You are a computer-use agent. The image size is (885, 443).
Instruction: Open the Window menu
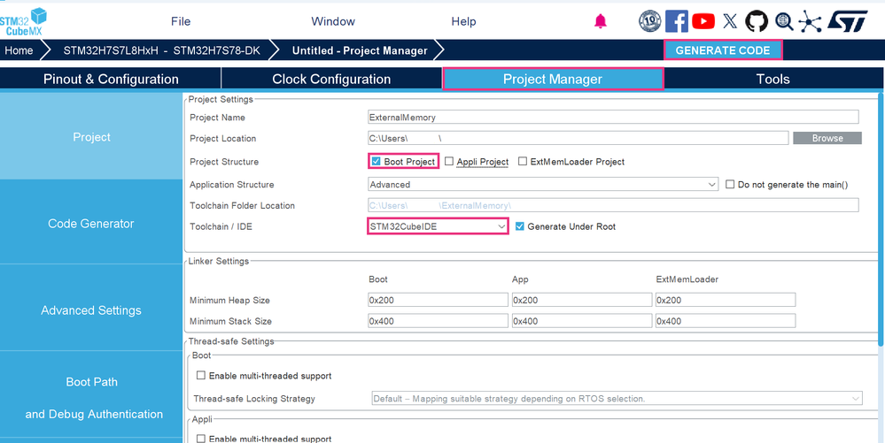coord(333,21)
